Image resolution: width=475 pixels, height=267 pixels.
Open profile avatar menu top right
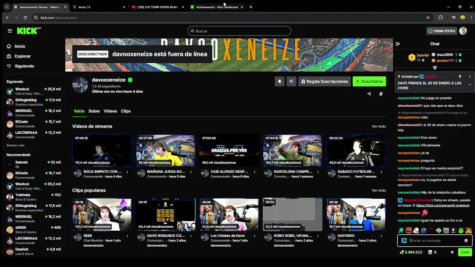[463, 31]
